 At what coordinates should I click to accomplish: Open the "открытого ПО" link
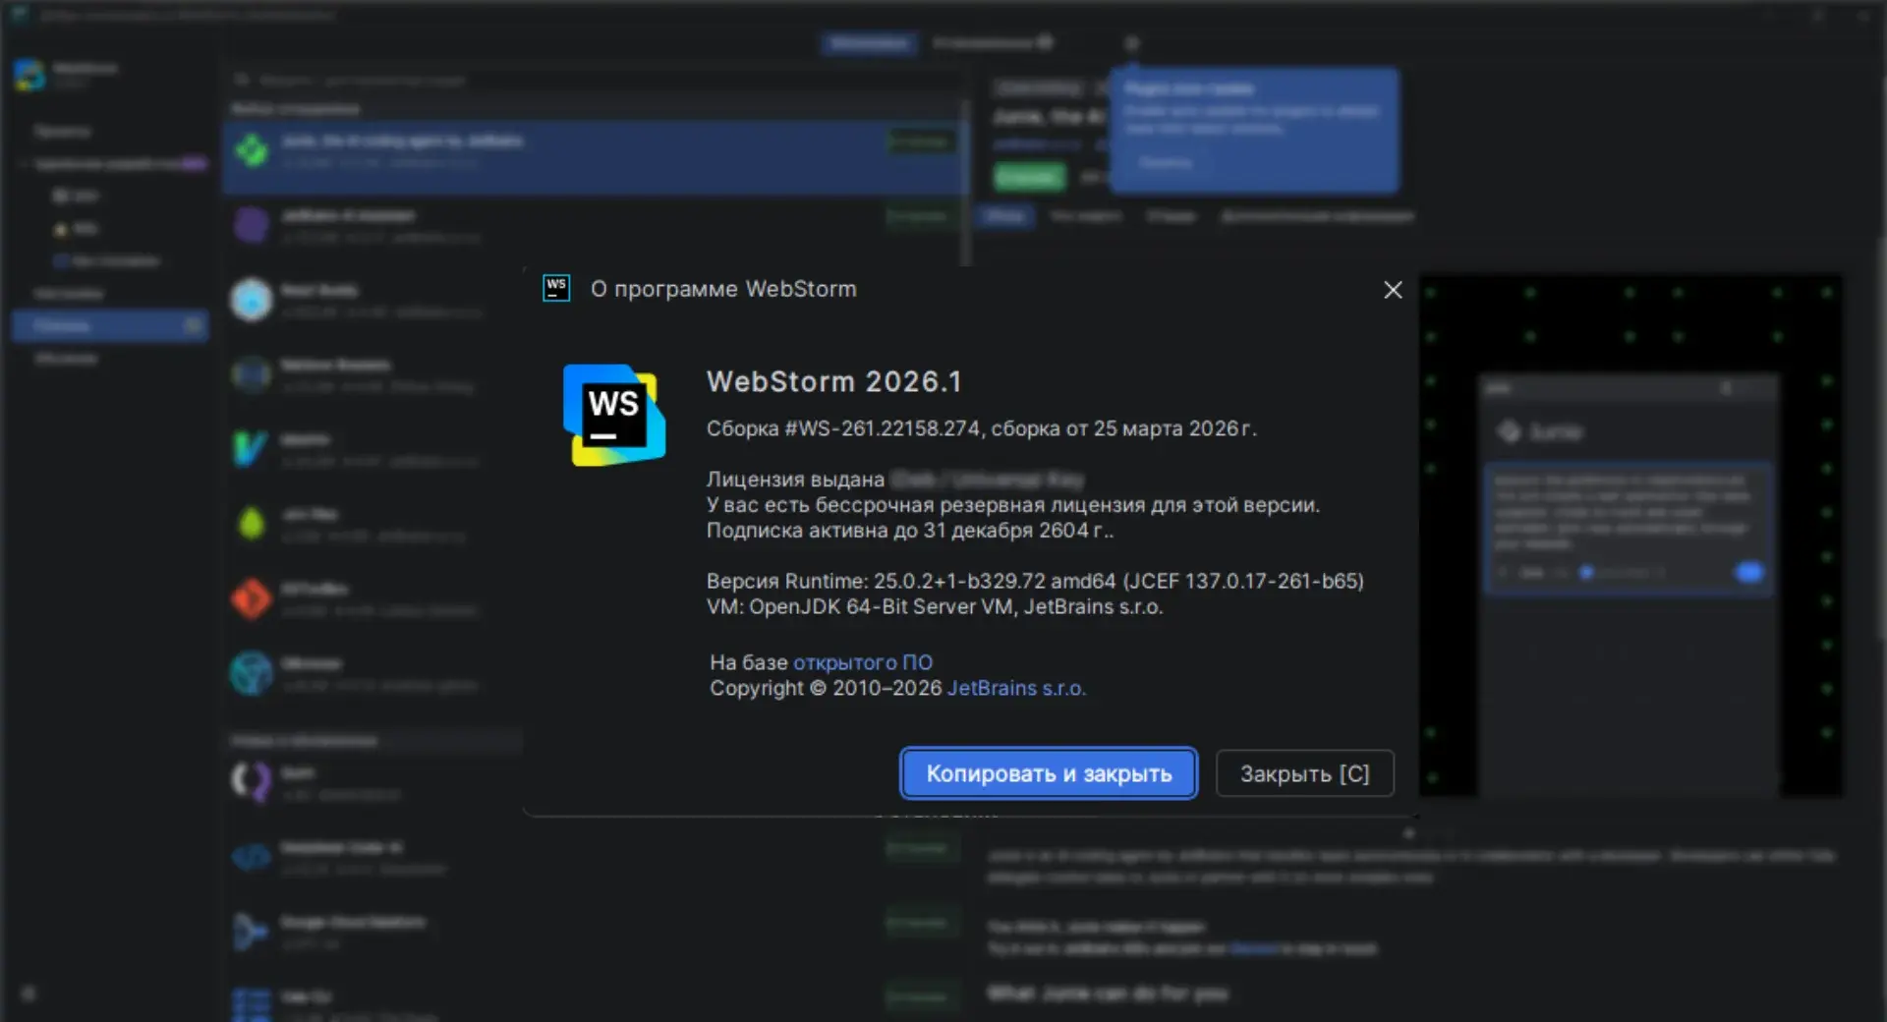(862, 662)
